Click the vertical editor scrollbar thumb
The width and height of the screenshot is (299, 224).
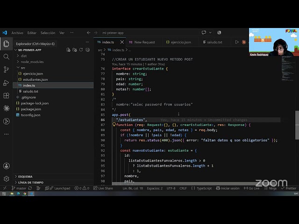297,125
